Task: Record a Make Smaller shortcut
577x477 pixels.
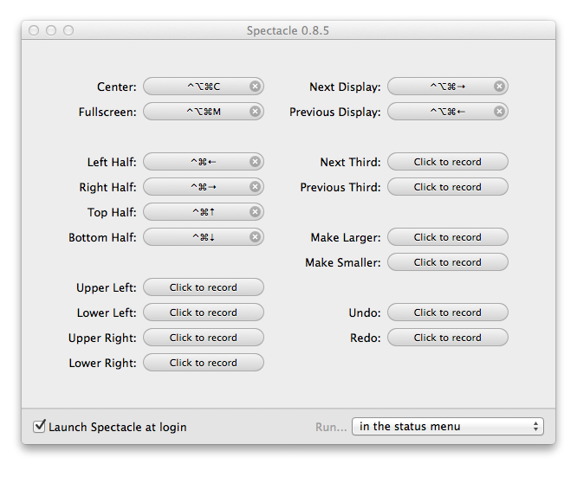Action: pyautogui.click(x=447, y=262)
